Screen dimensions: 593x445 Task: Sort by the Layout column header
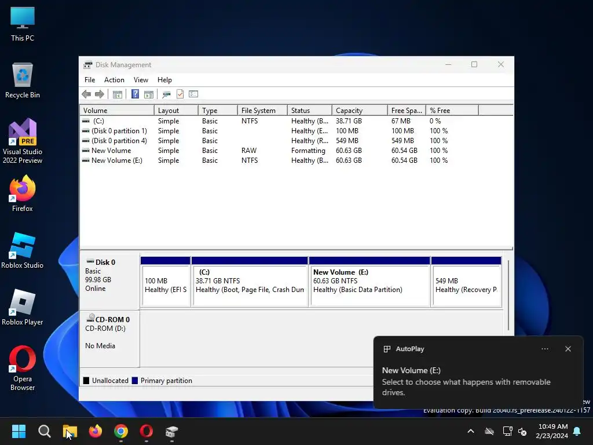[x=176, y=111]
